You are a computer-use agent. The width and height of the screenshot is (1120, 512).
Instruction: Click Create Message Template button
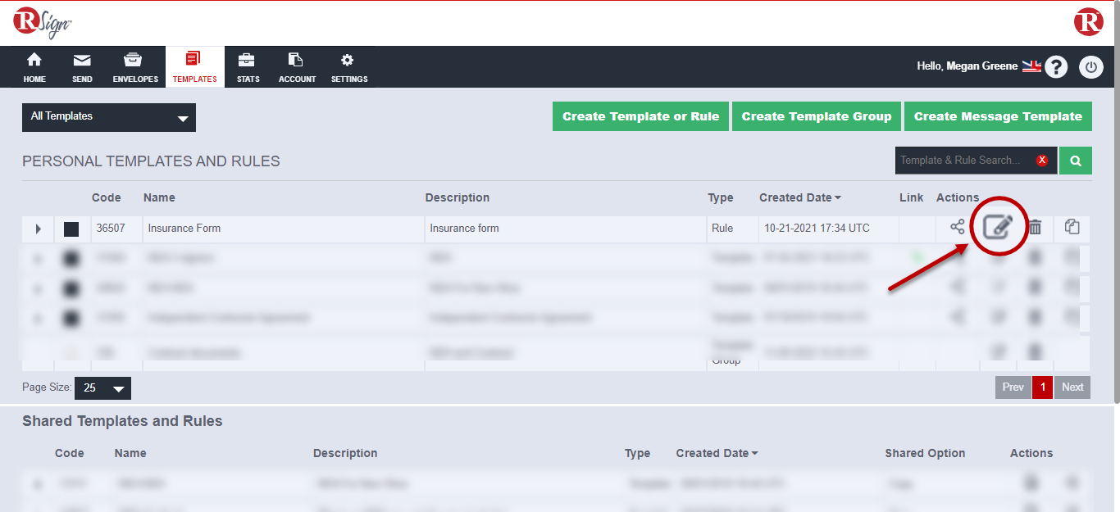pyautogui.click(x=998, y=116)
